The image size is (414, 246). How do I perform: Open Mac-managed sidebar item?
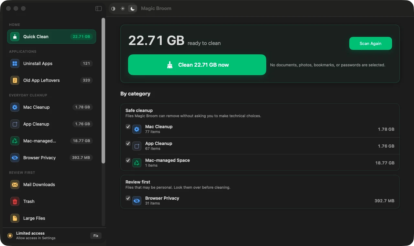click(51, 141)
